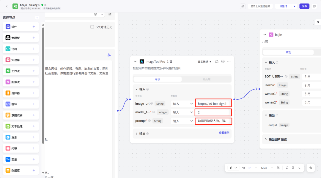
Task: Click the edit icon beside bdajie_qinxing
Action: (x=45, y=5)
